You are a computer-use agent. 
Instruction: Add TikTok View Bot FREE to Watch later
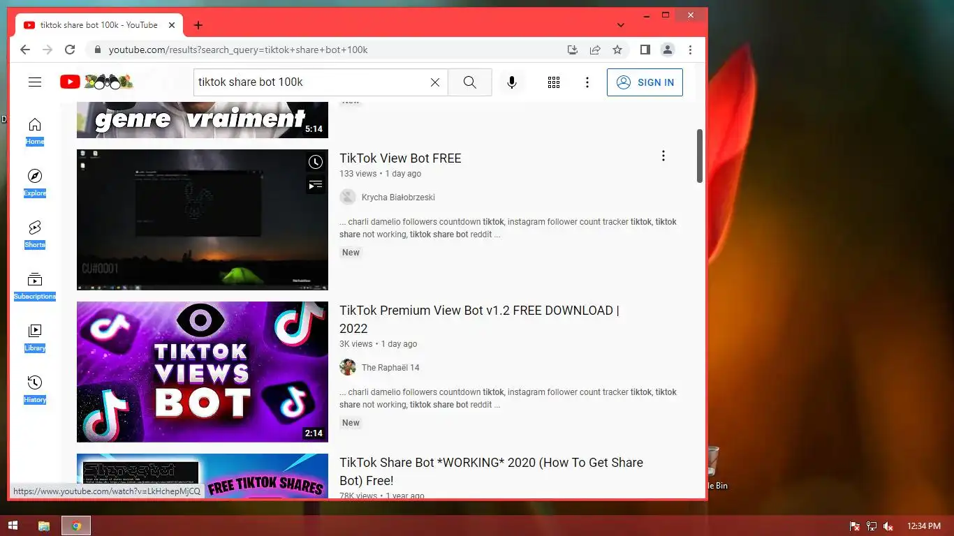316,163
